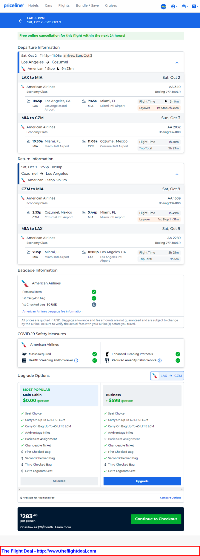Open American Airlines baggage fee information

click(x=52, y=311)
